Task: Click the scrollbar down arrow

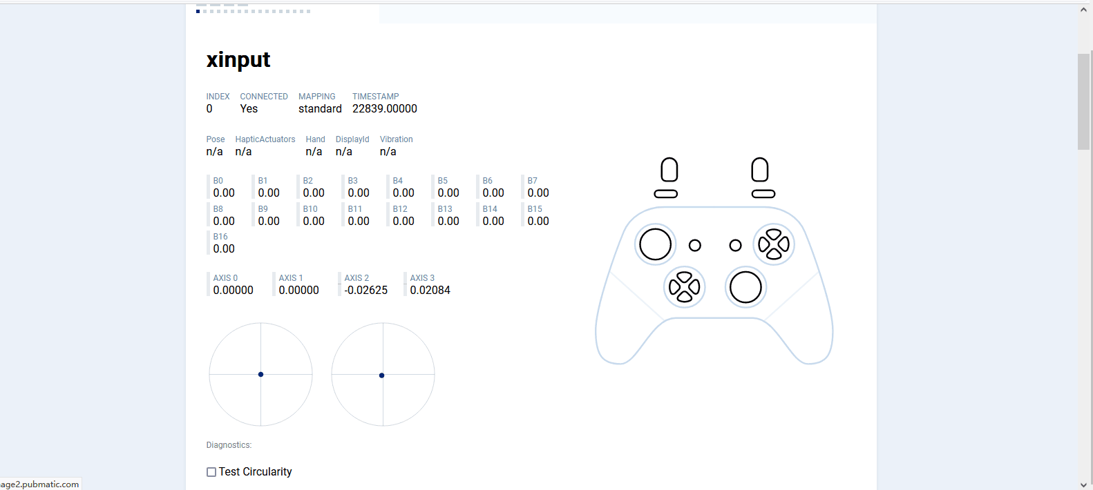Action: point(1083,484)
